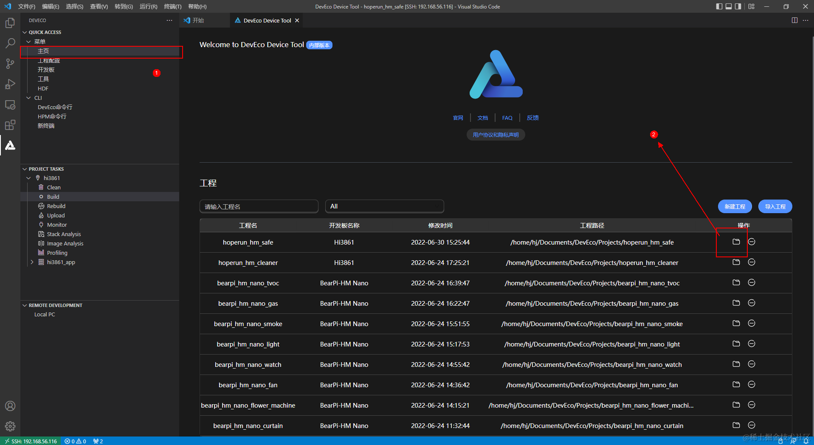The image size is (814, 445).
Task: Open Source Control view in activity bar
Action: [10, 64]
